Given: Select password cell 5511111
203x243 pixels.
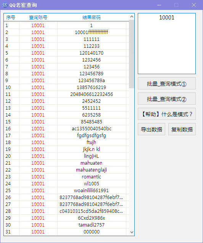Looking at the screenshot, I should click(92, 108).
